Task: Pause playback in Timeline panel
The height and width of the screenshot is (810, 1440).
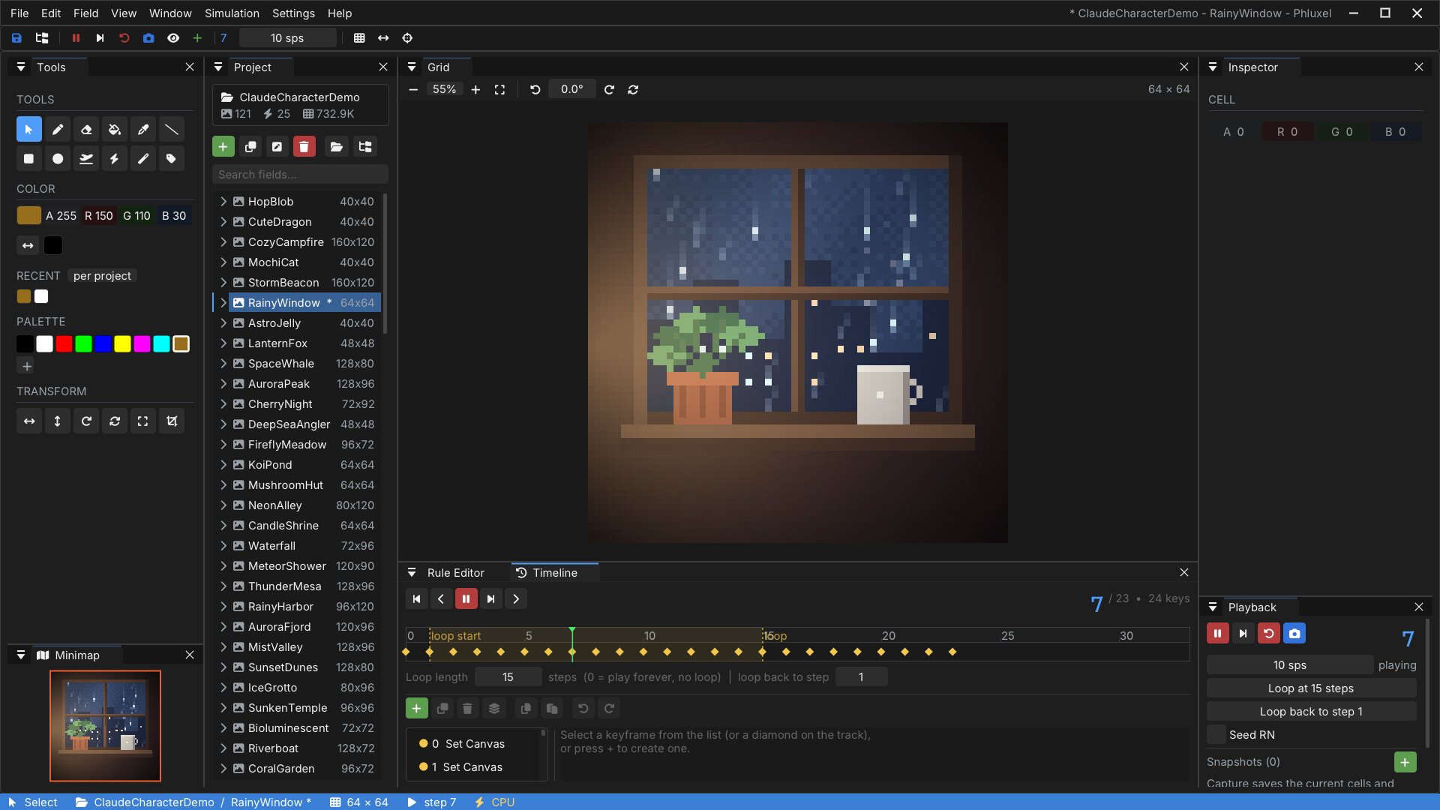Action: coord(466,599)
